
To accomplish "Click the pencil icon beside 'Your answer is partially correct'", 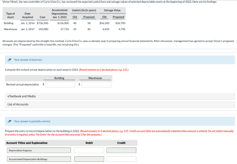I will (9, 121).
